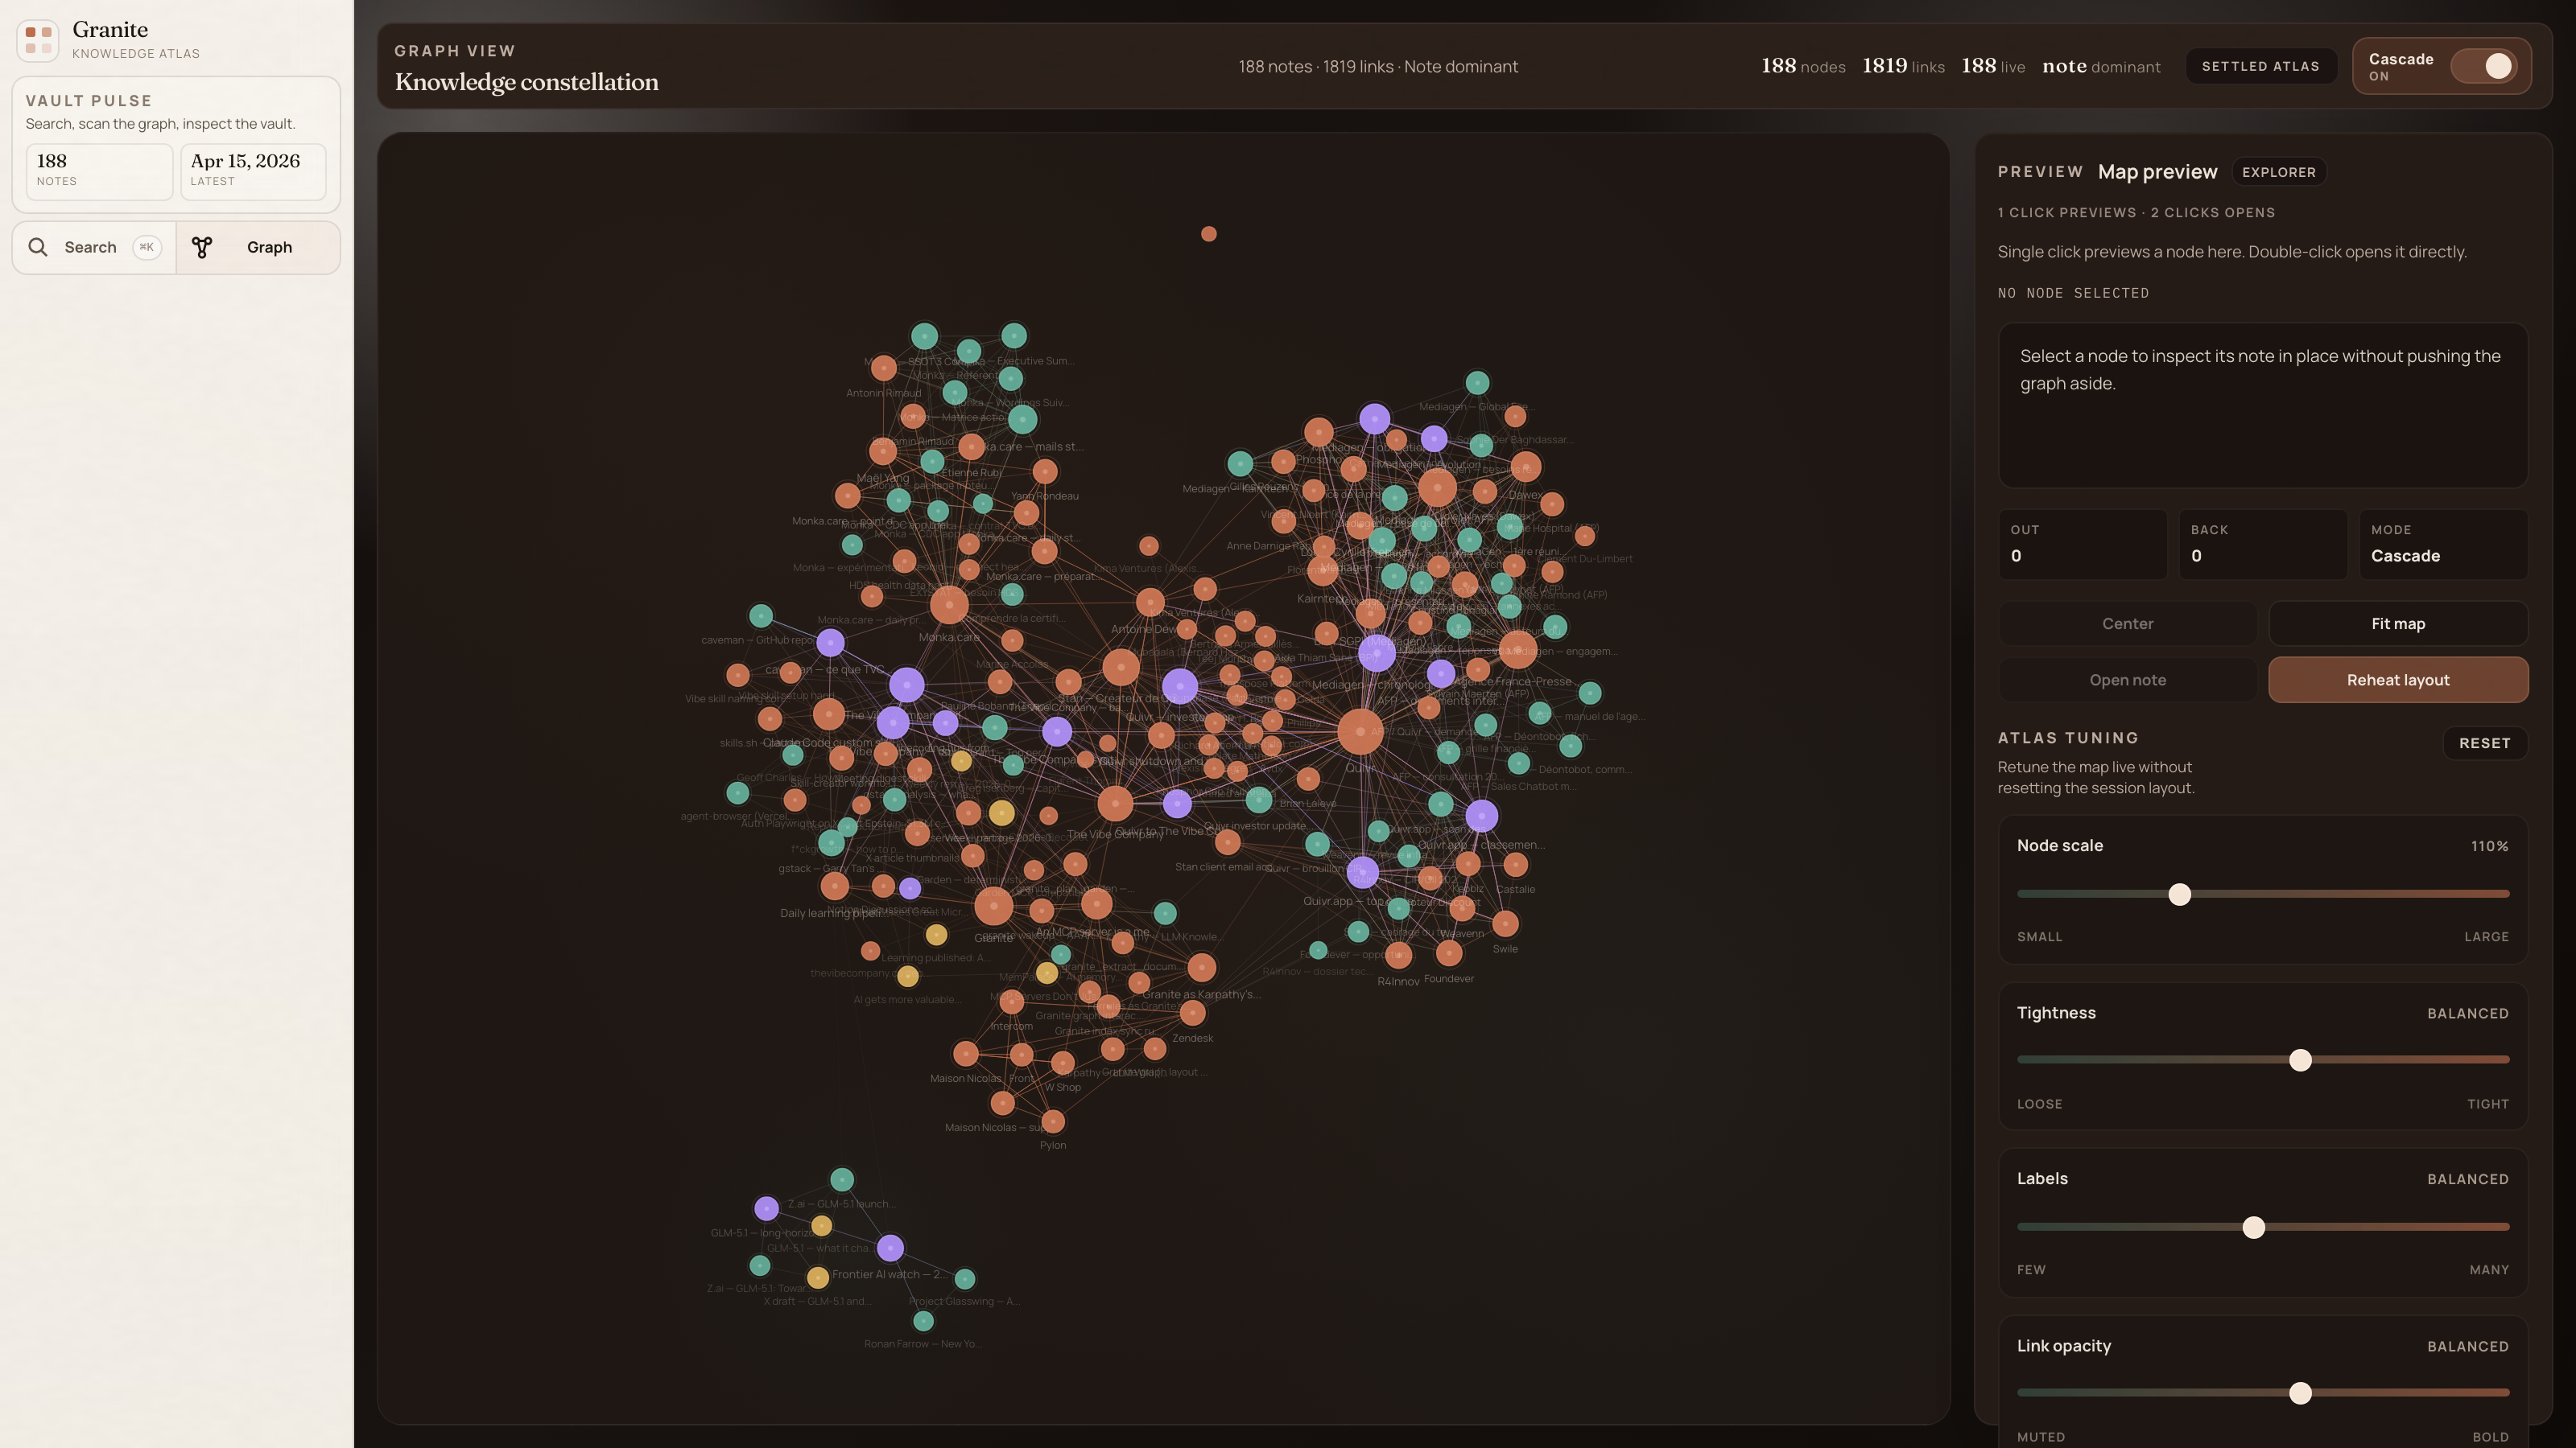Open the MODE Cascade selector
2576x1448 pixels.
(x=2444, y=545)
